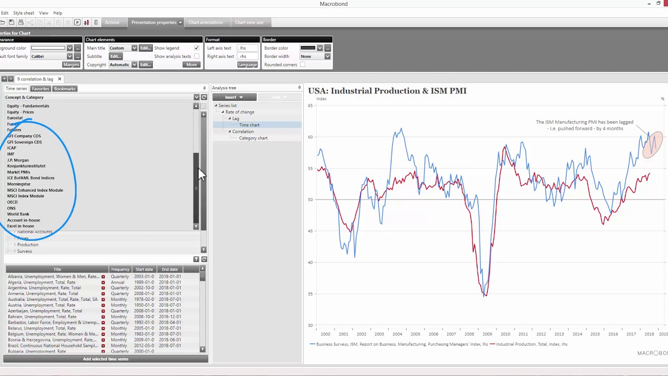Enable the Rounded corners checkbox
Image resolution: width=668 pixels, height=376 pixels.
[x=303, y=65]
